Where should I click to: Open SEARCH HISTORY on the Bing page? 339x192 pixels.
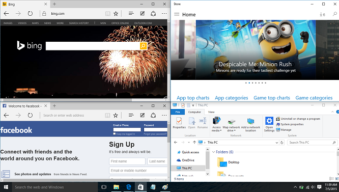(79, 23)
